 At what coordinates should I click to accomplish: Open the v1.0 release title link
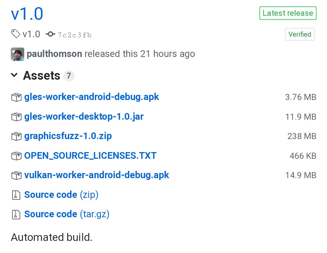click(27, 14)
